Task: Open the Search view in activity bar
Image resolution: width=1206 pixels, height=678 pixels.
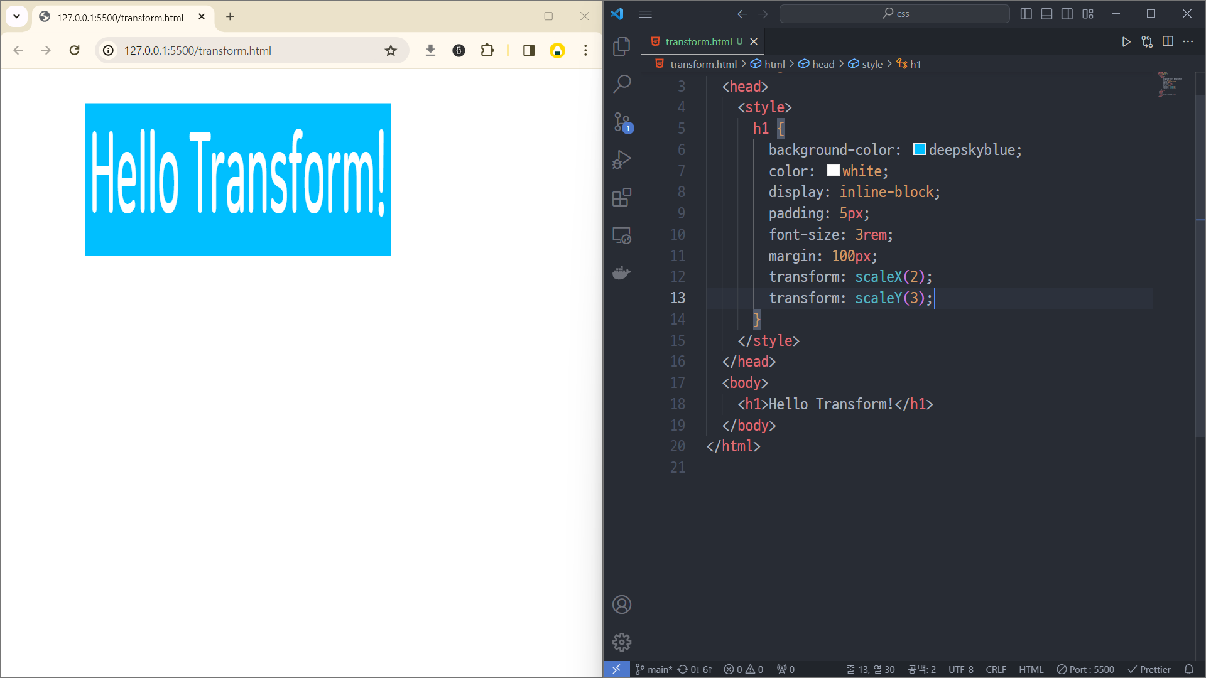Action: click(621, 83)
